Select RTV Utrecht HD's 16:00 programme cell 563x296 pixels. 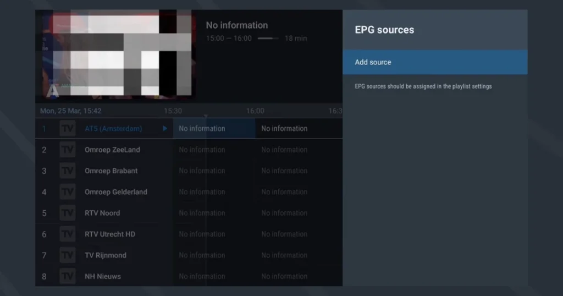[299, 234]
